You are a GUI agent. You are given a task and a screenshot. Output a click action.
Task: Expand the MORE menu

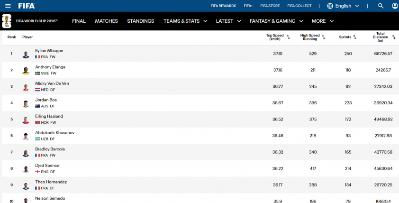point(332,21)
